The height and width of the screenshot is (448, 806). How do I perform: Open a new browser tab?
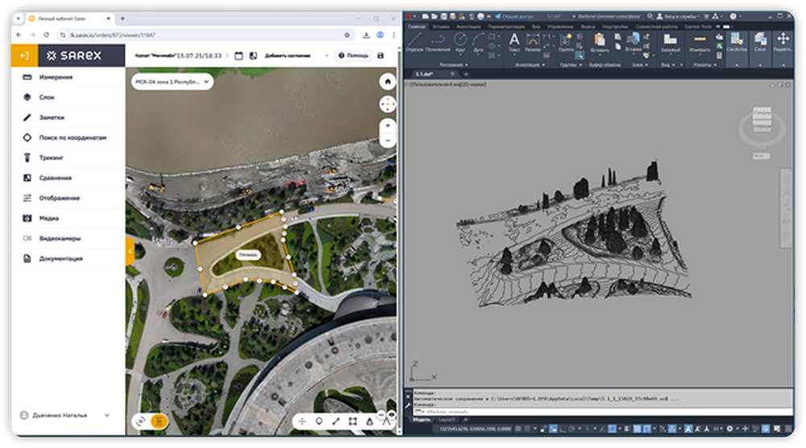[x=123, y=18]
